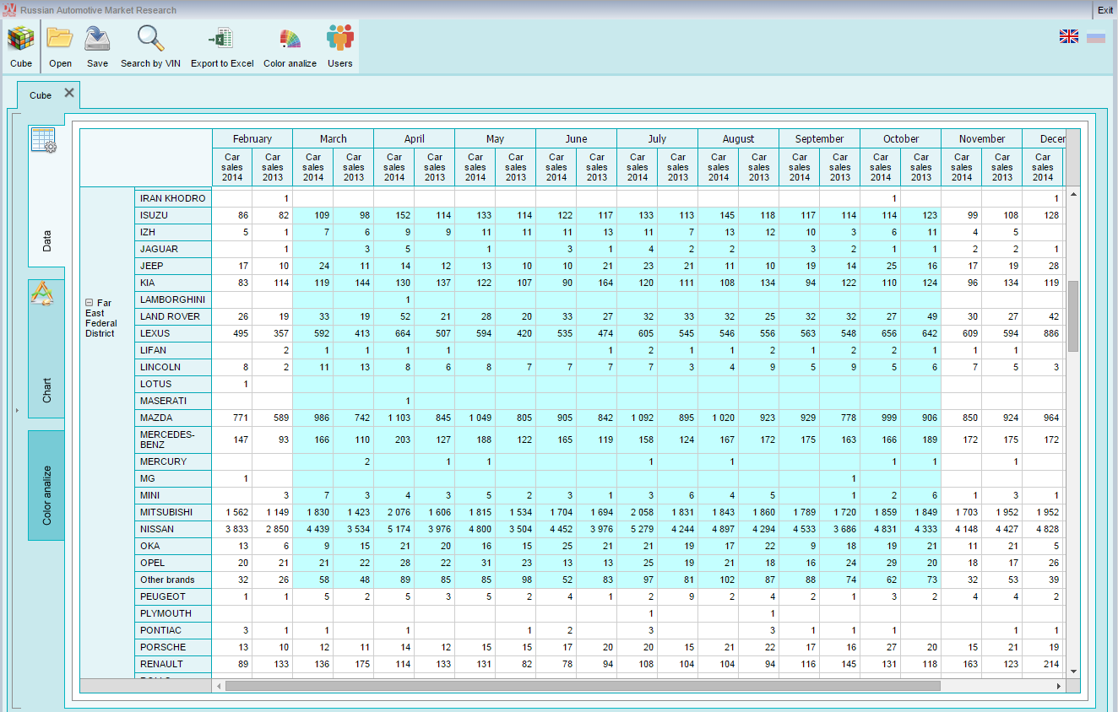The width and height of the screenshot is (1118, 712).
Task: Switch language to Russian flag
Action: pos(1096,36)
